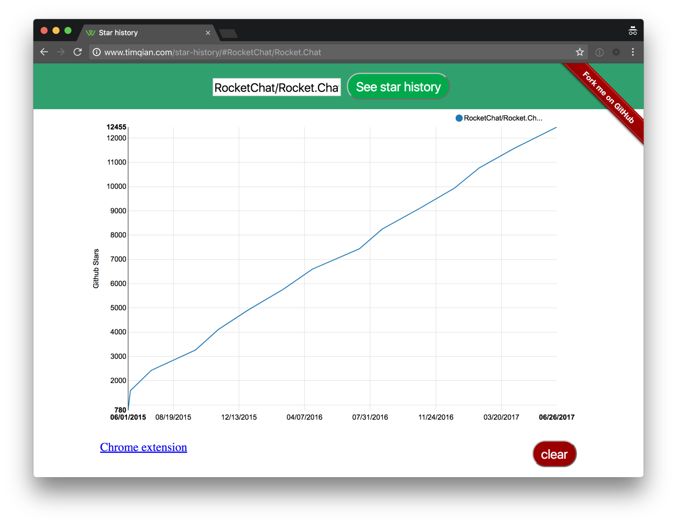Screen dimensions: 677x525
Task: Click the 12455 y-axis maximum label
Action: coord(117,127)
